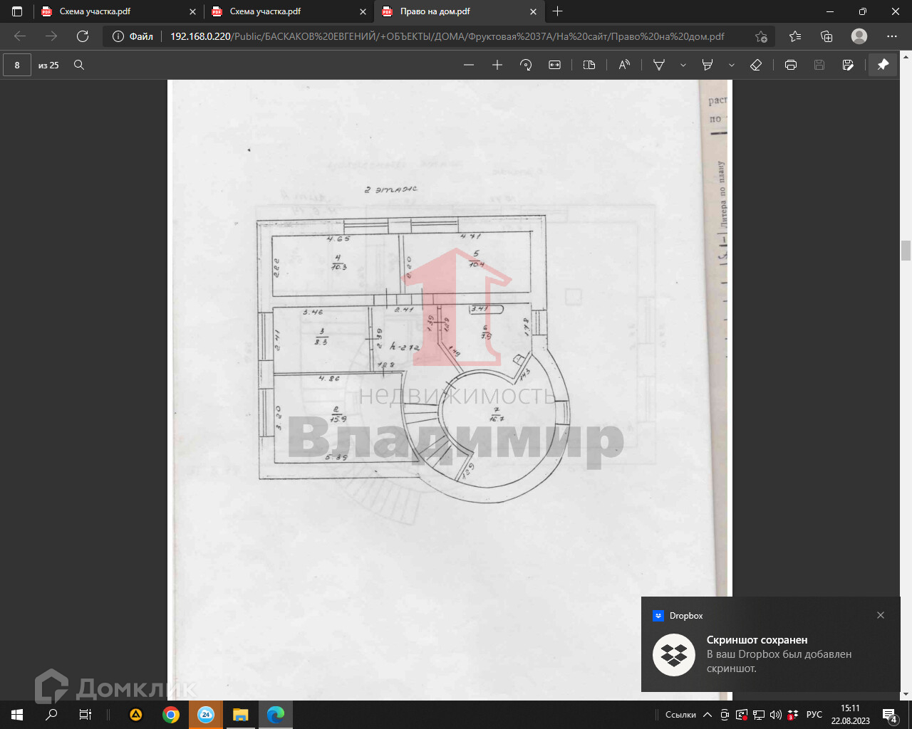Unpin the PDF toolbar

click(x=883, y=65)
